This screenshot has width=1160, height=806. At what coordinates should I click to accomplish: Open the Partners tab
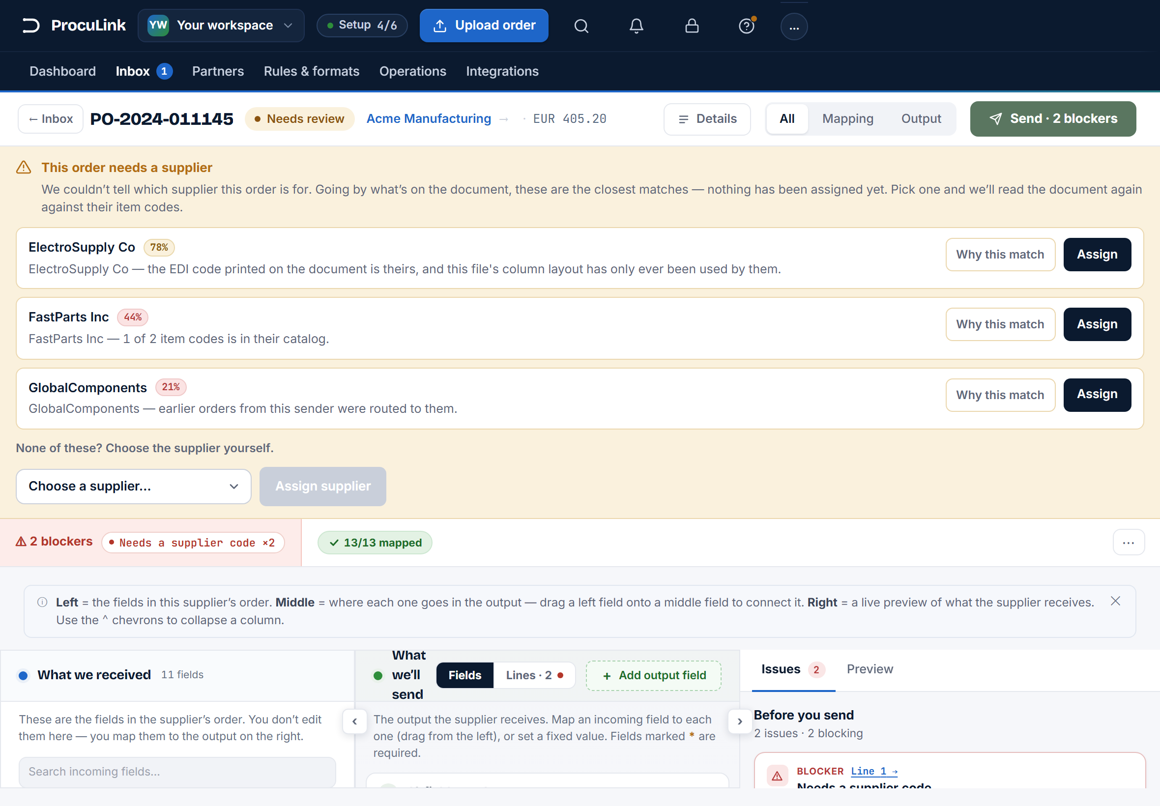218,71
